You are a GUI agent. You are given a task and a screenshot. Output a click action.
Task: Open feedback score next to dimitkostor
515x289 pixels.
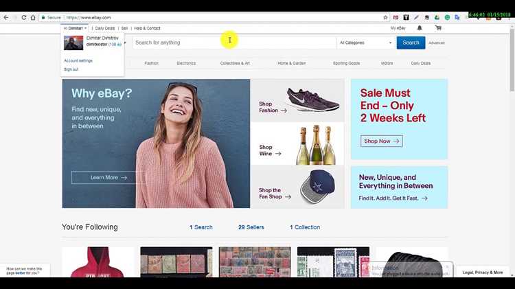115,45
